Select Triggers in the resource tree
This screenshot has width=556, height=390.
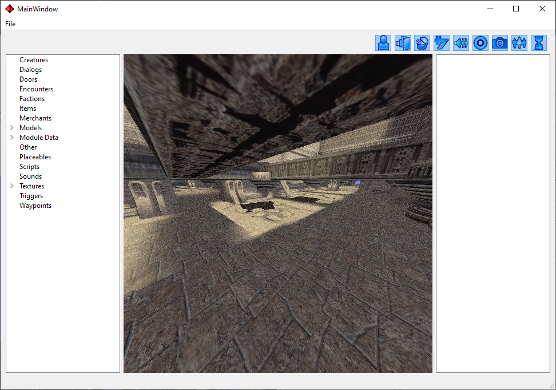(31, 196)
